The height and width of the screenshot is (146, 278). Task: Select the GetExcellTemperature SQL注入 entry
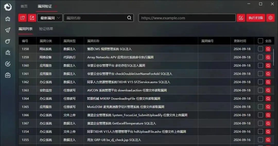click(121, 123)
